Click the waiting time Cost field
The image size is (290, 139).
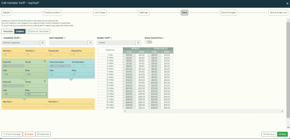60,74
